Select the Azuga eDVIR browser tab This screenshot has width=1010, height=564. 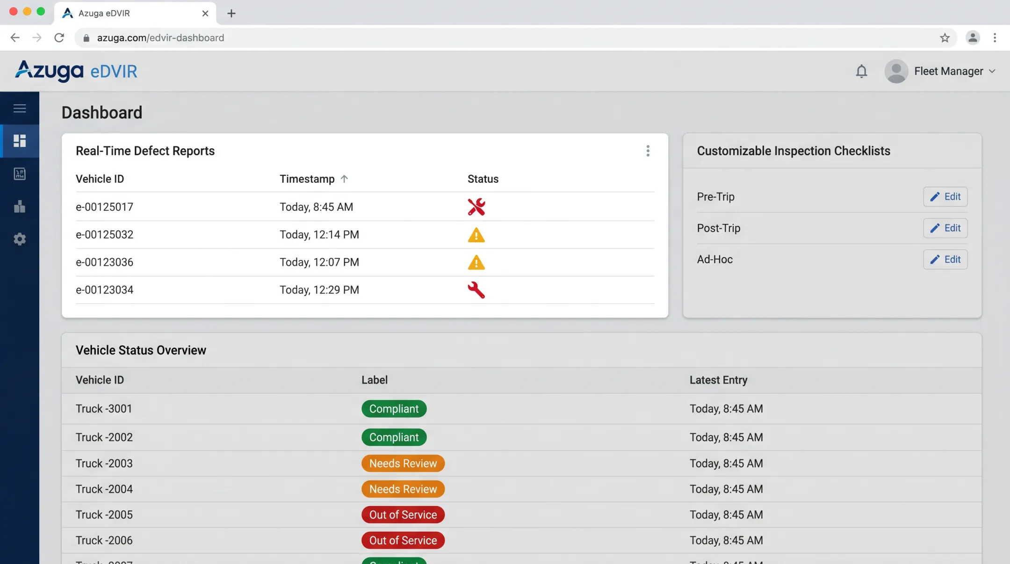(x=135, y=13)
